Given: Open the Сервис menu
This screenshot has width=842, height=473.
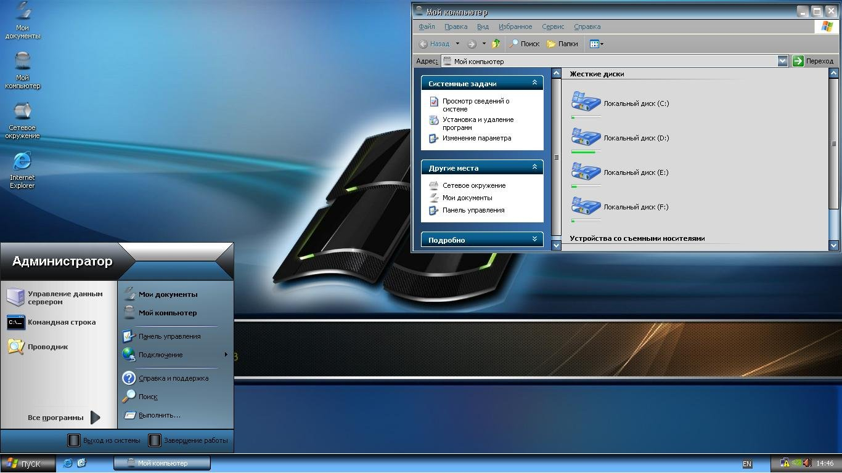Looking at the screenshot, I should click(x=553, y=26).
